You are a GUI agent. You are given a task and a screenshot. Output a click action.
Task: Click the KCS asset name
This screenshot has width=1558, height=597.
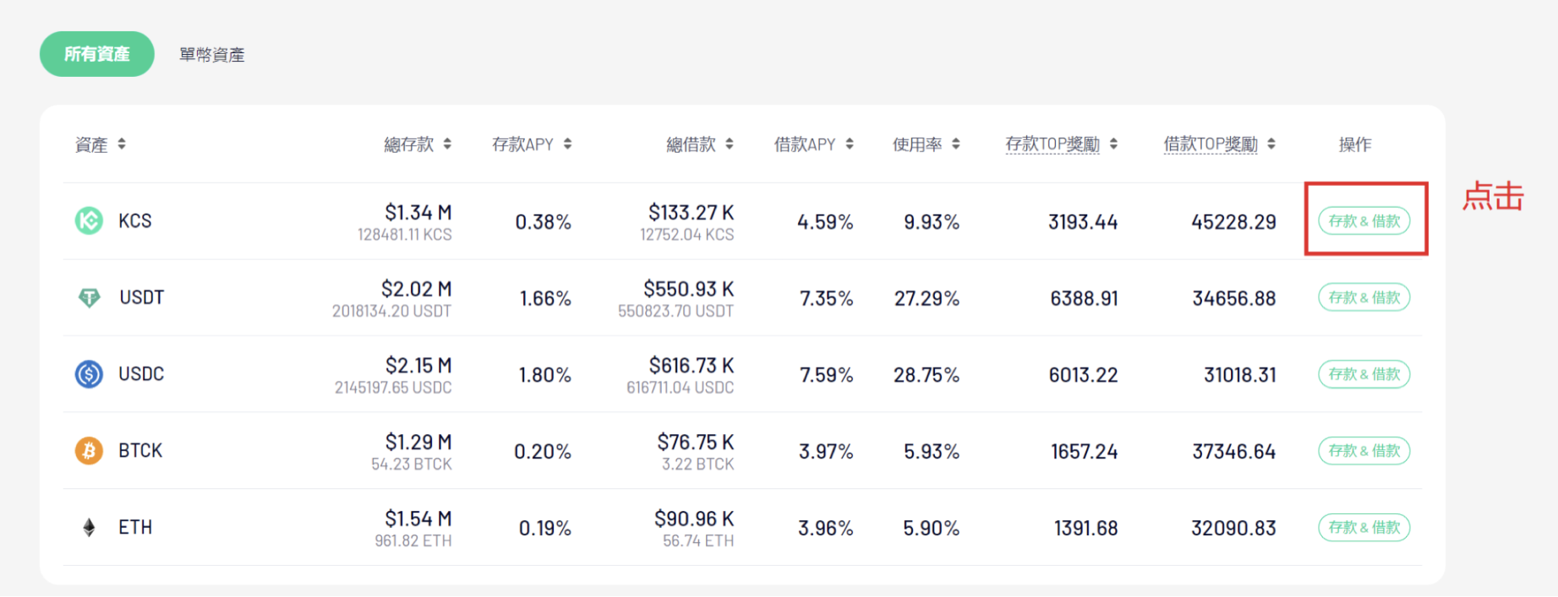(x=135, y=221)
